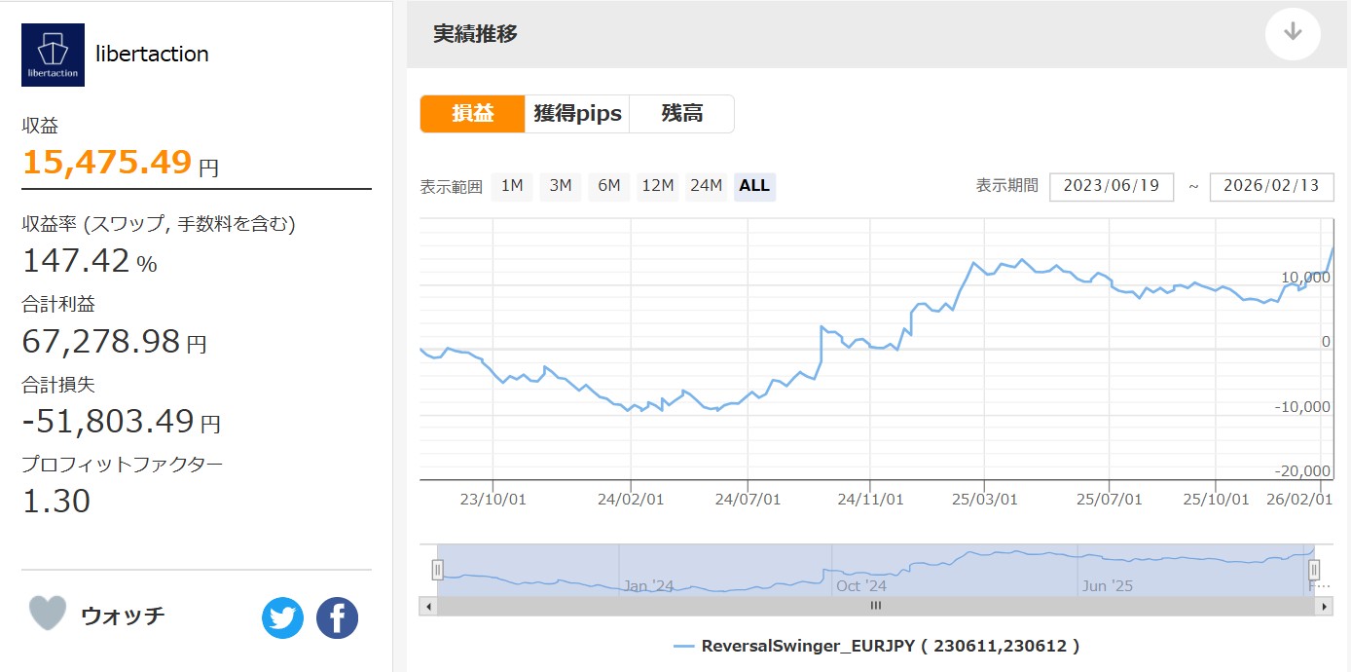Choose the 12M display range
Viewport: 1351px width, 672px height.
(x=658, y=186)
